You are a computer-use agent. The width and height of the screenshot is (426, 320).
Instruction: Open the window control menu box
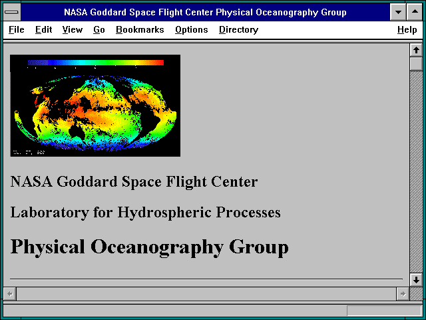tap(12, 12)
